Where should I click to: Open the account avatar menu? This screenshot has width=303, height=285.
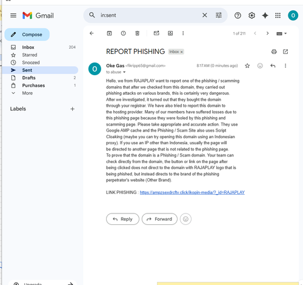point(293,15)
